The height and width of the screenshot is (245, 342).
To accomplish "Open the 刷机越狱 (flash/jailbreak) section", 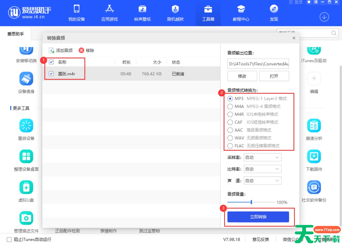I will tap(175, 13).
